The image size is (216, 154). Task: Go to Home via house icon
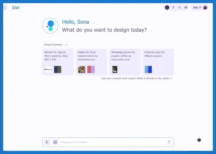point(167,7)
